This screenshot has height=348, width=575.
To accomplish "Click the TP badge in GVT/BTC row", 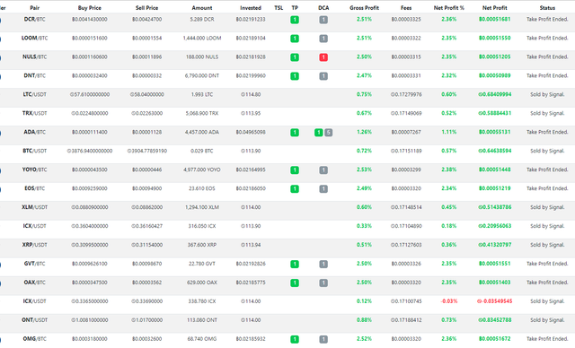I will 295,265.
